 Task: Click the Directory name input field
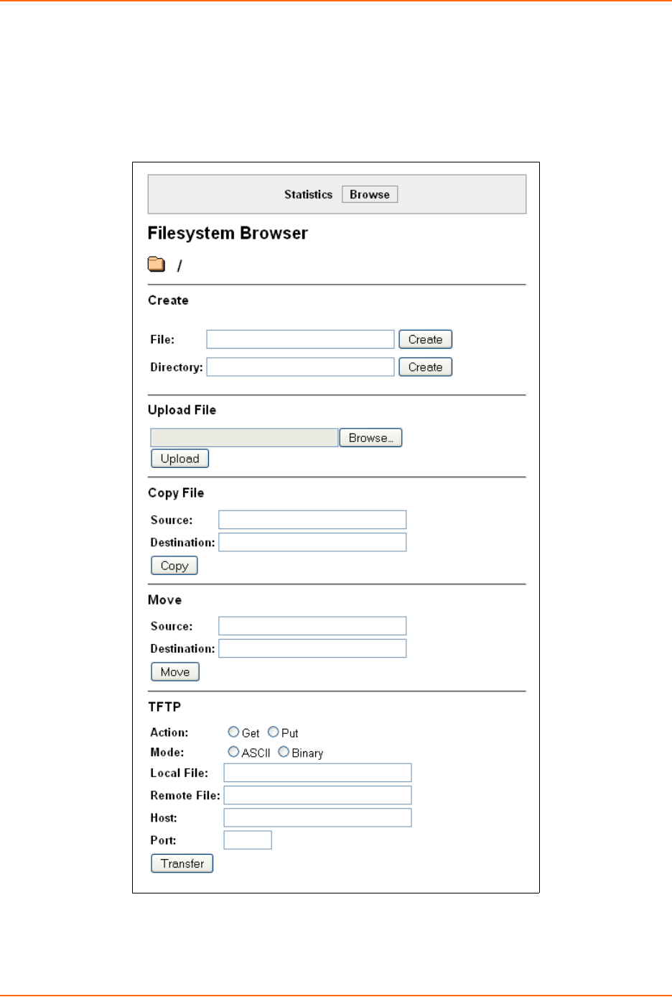(x=300, y=367)
